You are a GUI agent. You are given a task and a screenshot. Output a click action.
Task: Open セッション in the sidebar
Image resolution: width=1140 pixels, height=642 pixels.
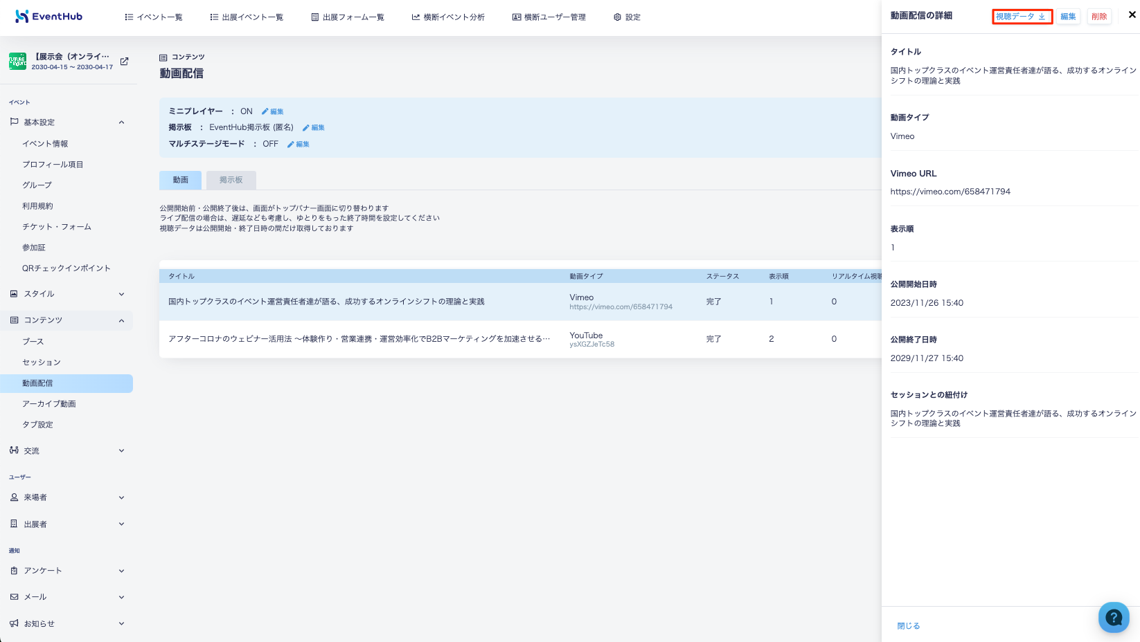click(x=42, y=363)
